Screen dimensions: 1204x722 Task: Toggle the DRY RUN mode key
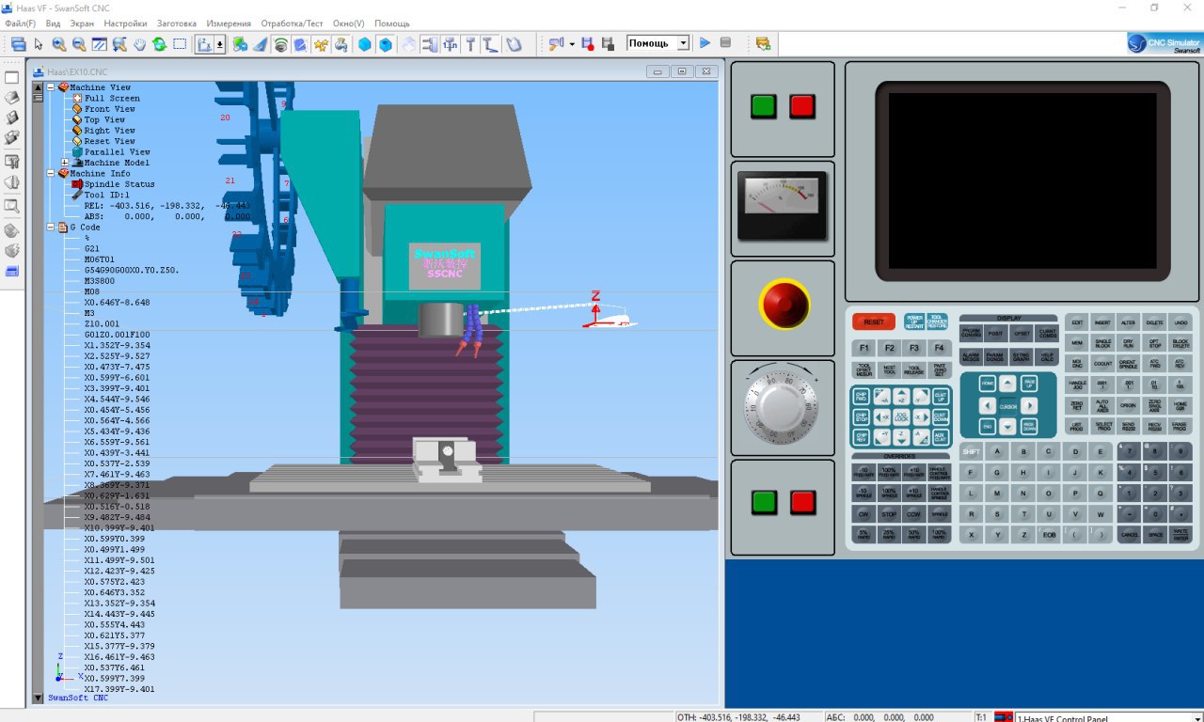click(1129, 343)
